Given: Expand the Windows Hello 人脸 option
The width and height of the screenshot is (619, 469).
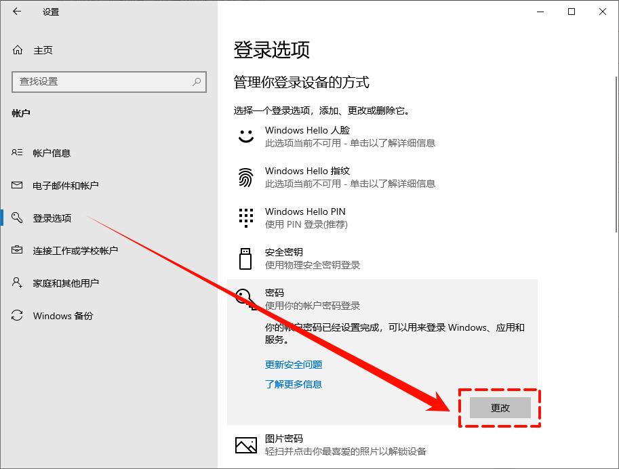Looking at the screenshot, I should (382, 137).
